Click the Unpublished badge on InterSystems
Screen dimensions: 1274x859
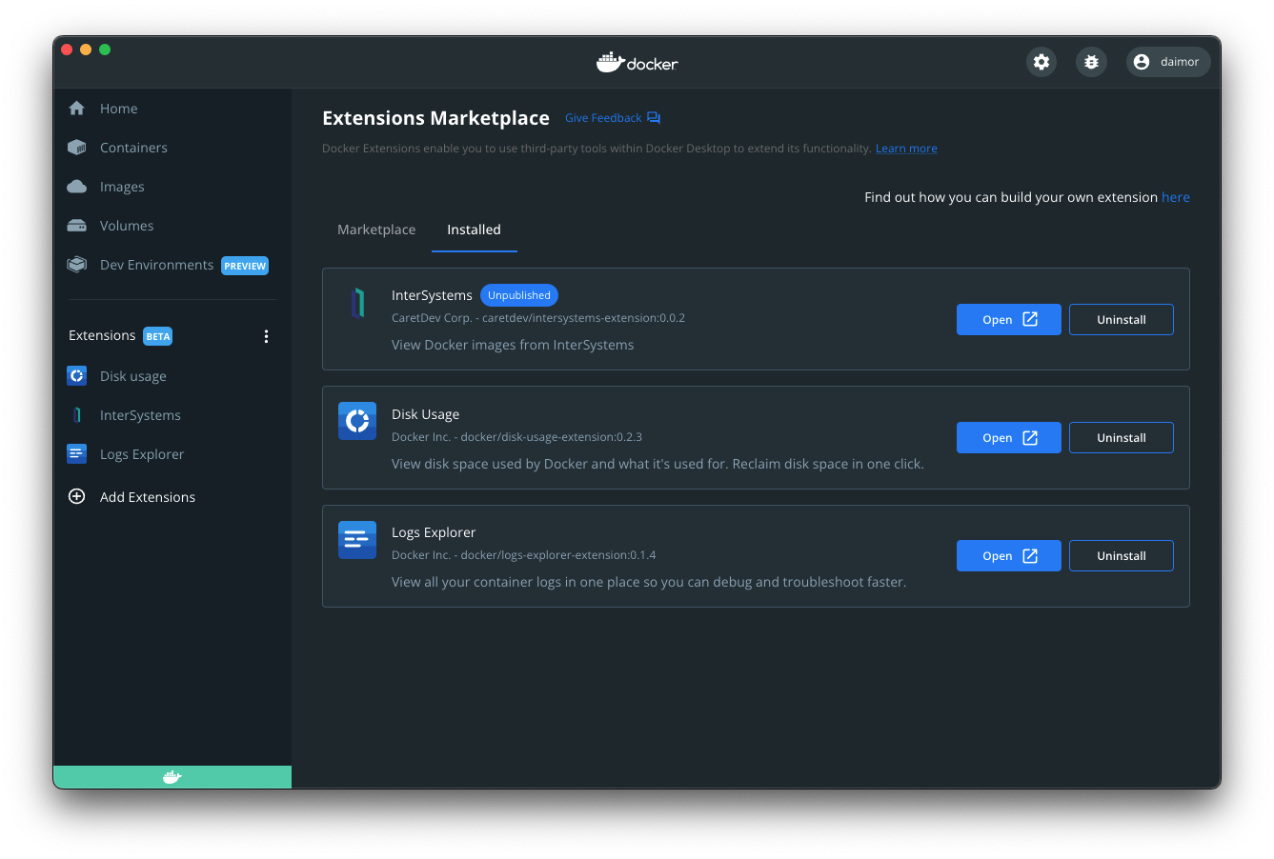[519, 295]
